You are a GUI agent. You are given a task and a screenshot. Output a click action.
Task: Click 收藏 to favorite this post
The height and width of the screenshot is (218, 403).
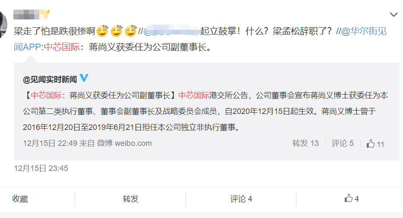[x=20, y=199]
